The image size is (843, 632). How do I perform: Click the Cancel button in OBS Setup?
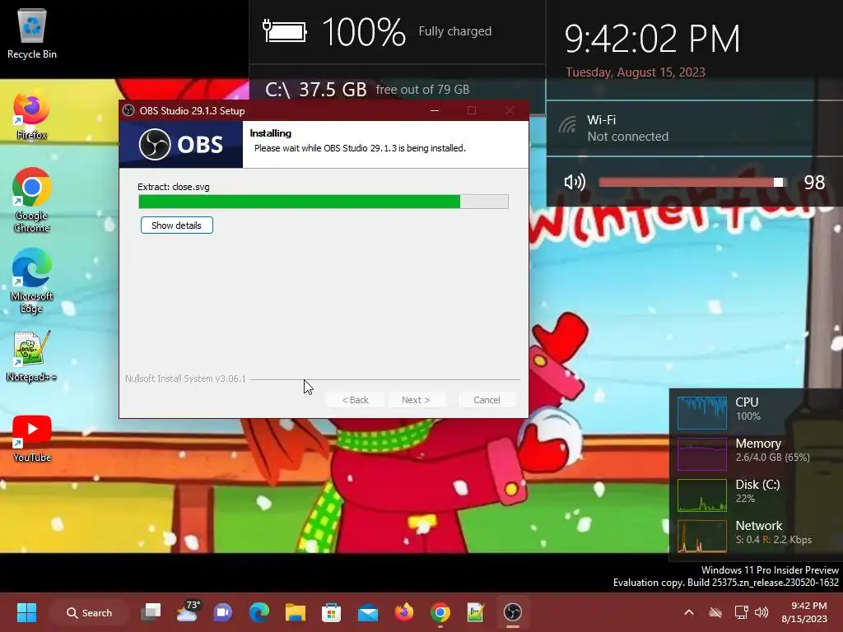(487, 400)
